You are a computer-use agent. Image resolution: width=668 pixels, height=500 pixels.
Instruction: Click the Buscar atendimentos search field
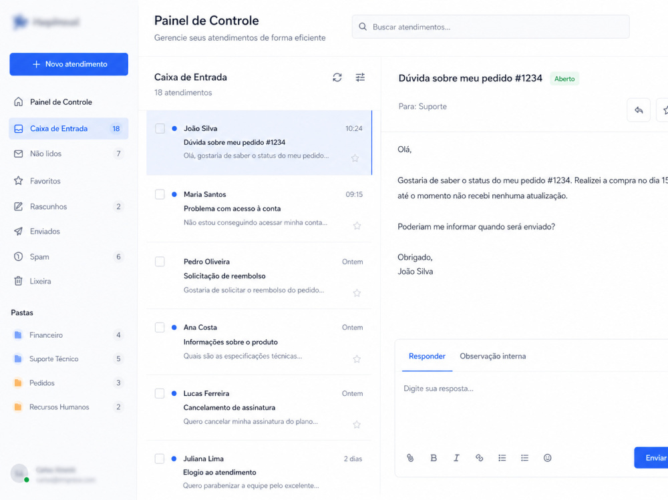[x=490, y=27]
